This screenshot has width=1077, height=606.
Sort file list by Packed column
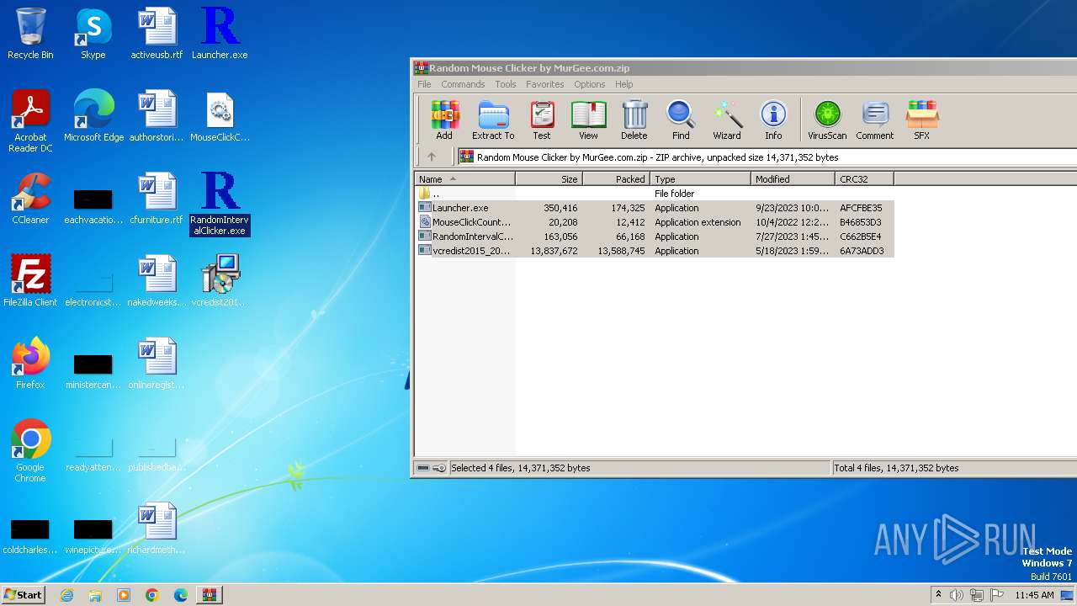616,179
